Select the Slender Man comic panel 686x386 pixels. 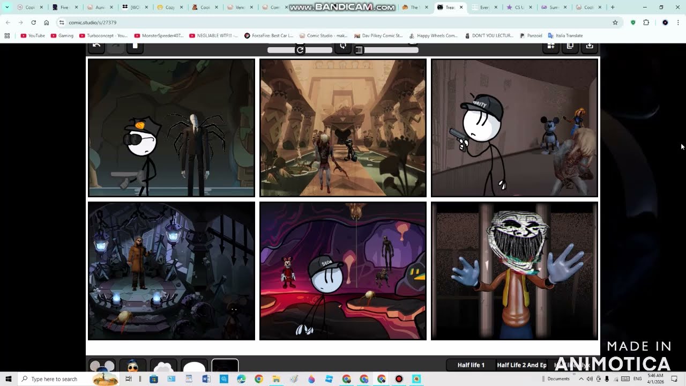click(x=171, y=128)
